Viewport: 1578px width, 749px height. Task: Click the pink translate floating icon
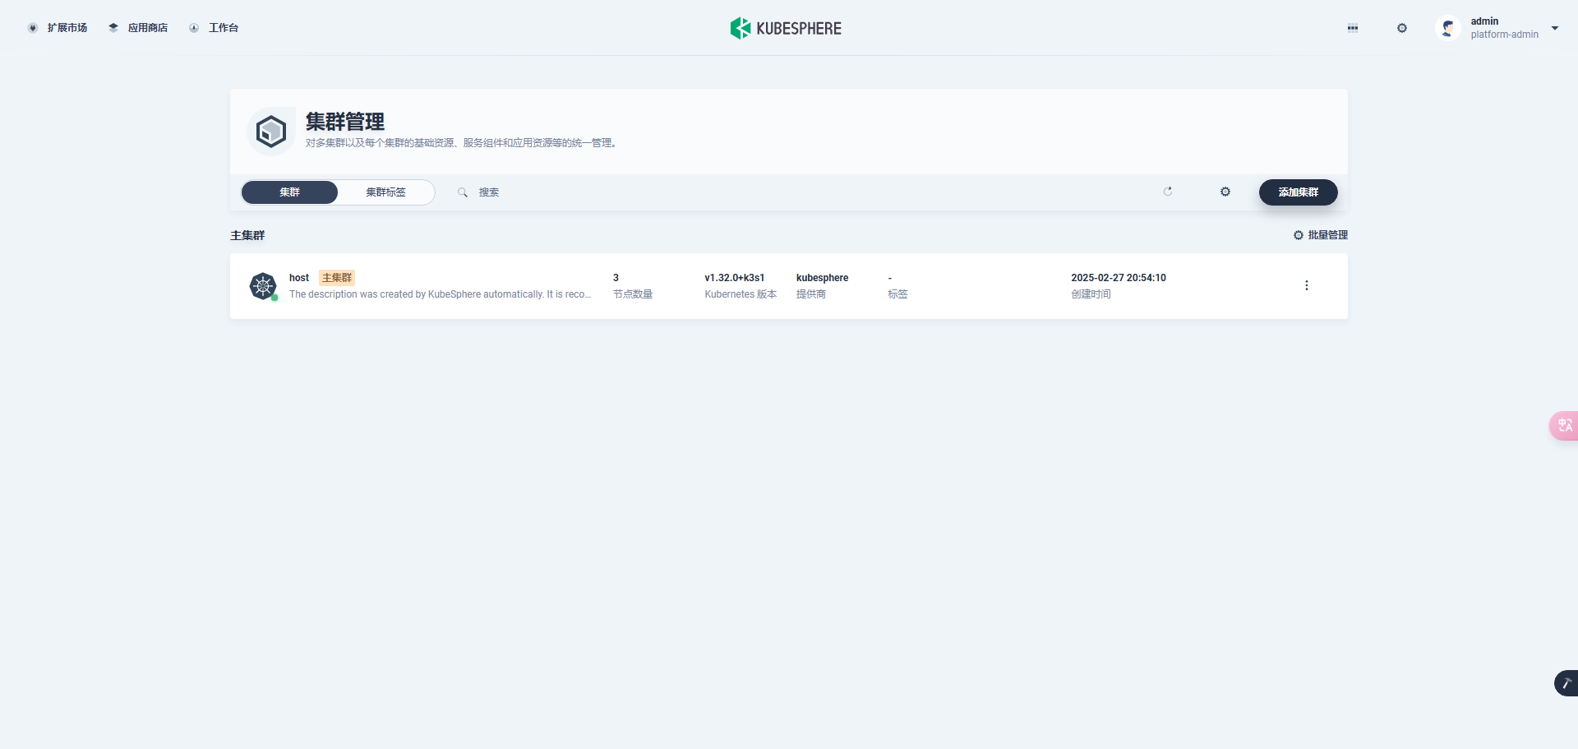[x=1564, y=426]
